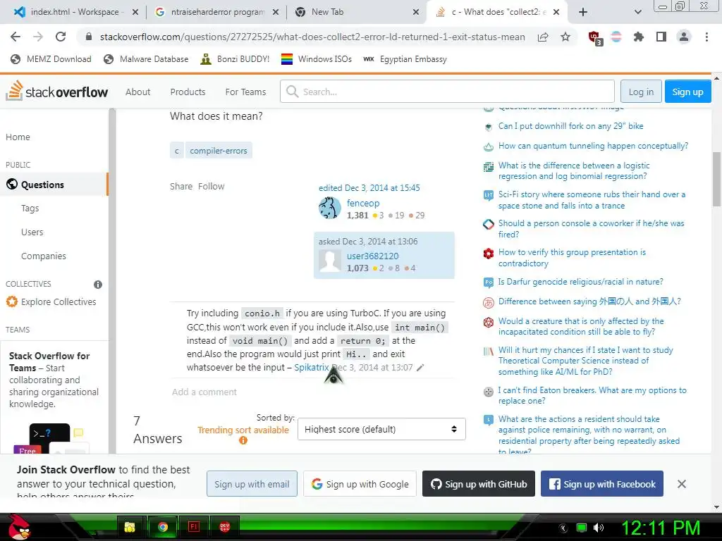This screenshot has height=541, width=722.
Task: Click the network tray icon
Action: pos(582,528)
